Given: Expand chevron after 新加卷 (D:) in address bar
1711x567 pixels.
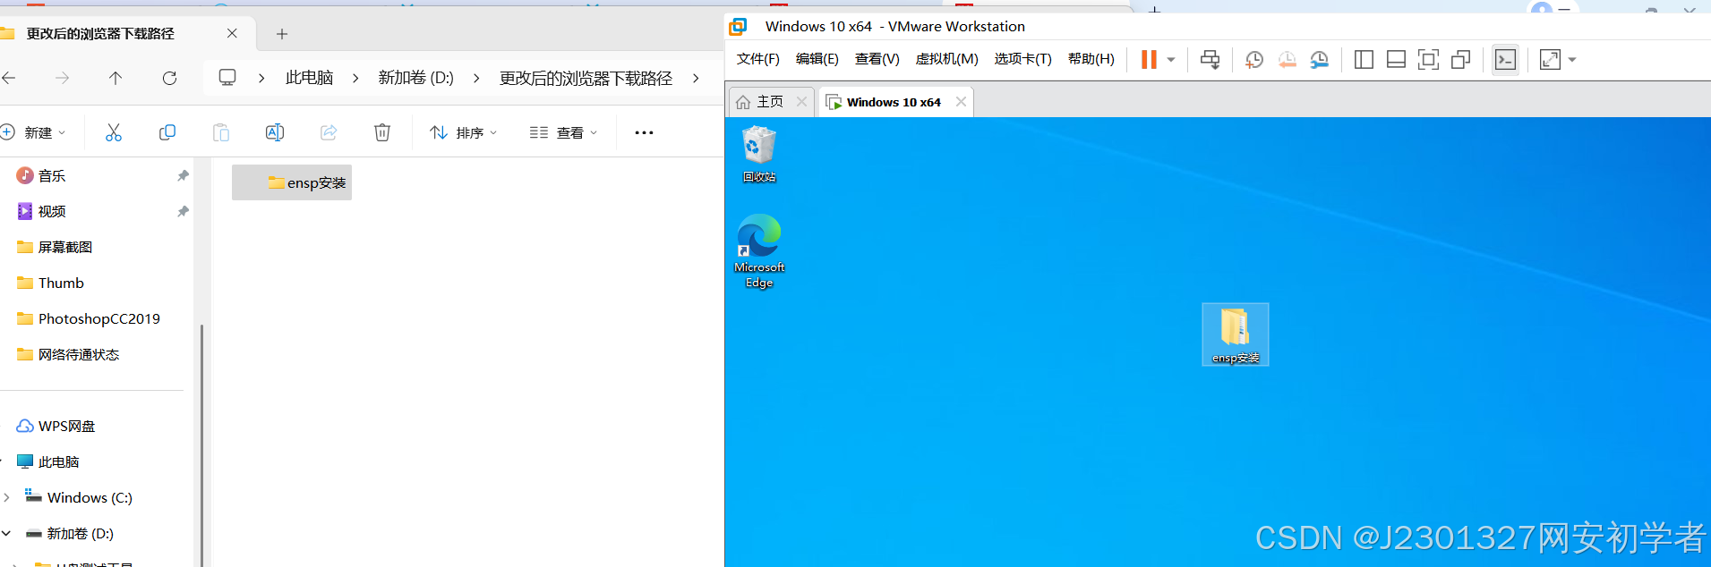Looking at the screenshot, I should pos(476,78).
